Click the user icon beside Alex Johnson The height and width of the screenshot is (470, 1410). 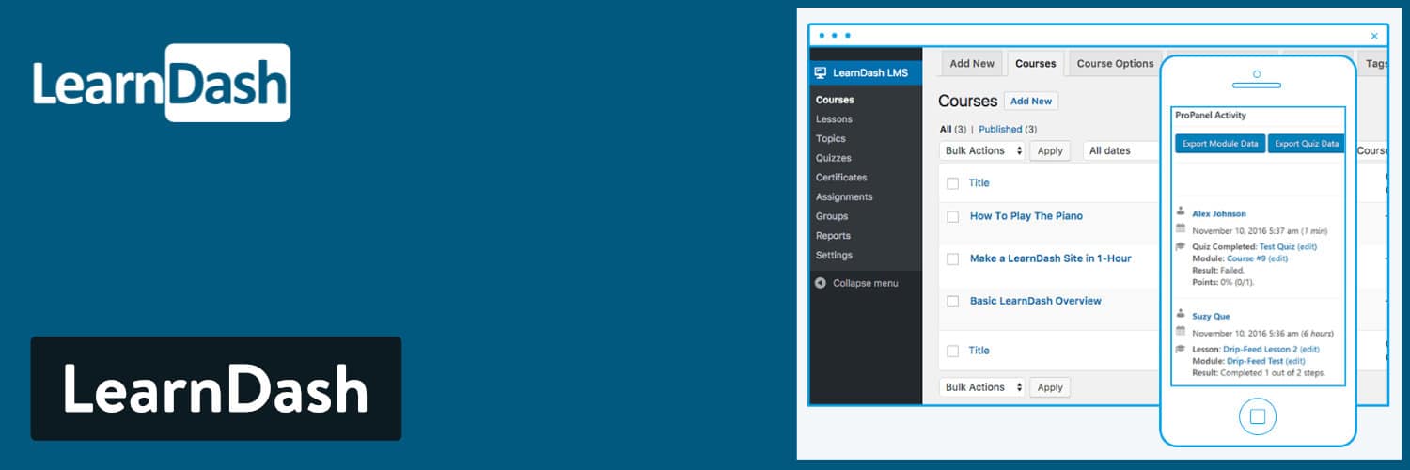1181,211
